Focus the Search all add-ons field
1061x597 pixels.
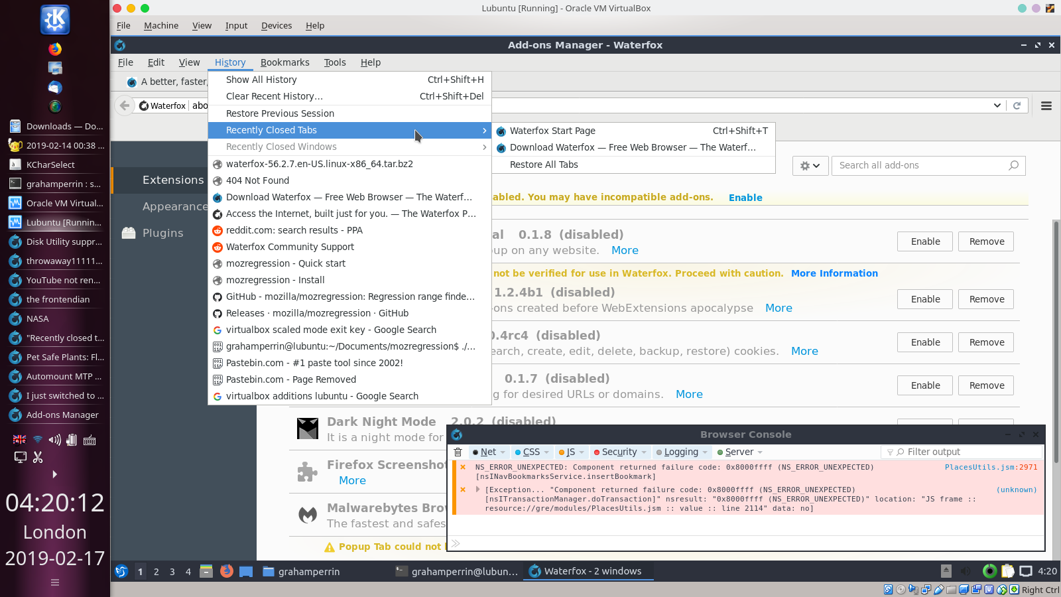click(x=928, y=165)
